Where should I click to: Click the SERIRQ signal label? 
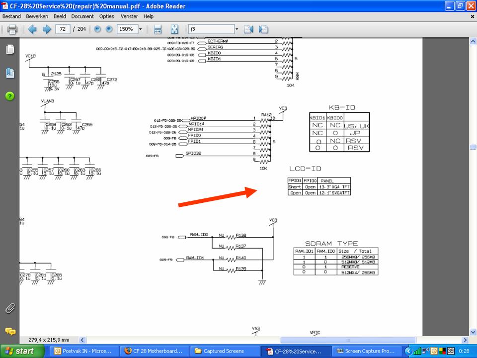click(x=215, y=47)
